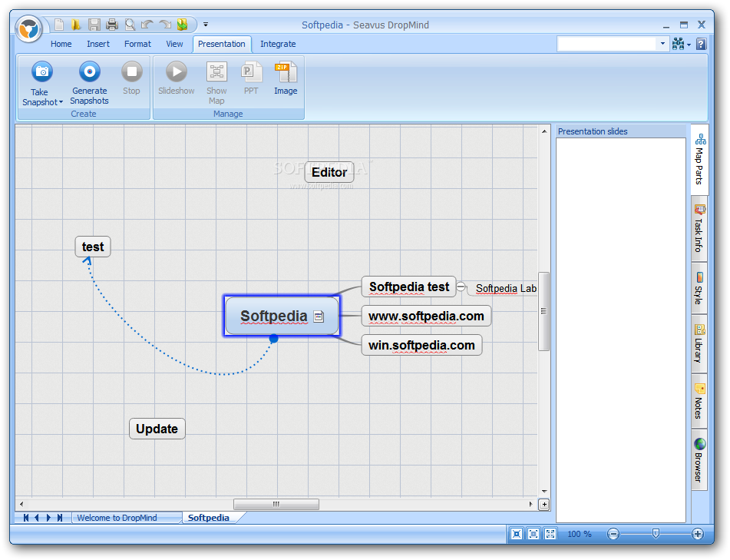Redo the last action
Screen dimensions: 730x560
pyautogui.click(x=165, y=25)
